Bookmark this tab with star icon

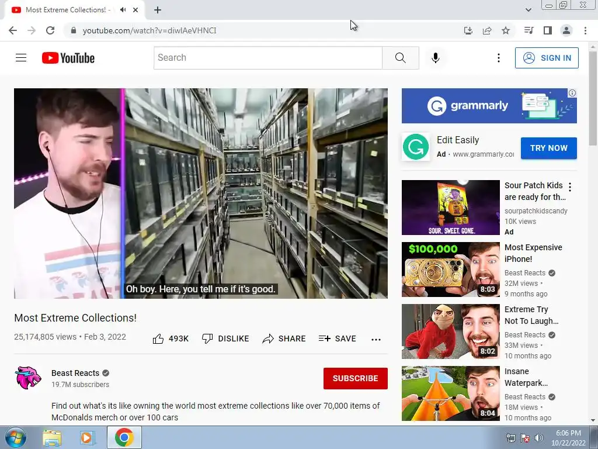pos(506,30)
